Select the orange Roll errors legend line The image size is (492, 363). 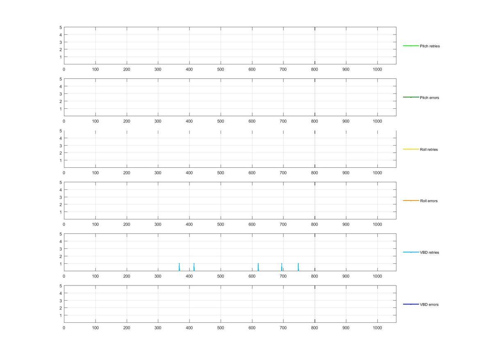tap(411, 201)
